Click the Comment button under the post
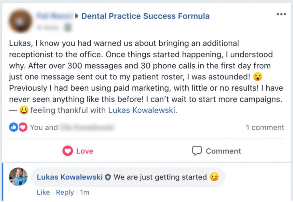Image resolution: width=293 pixels, height=202 pixels. (x=216, y=151)
